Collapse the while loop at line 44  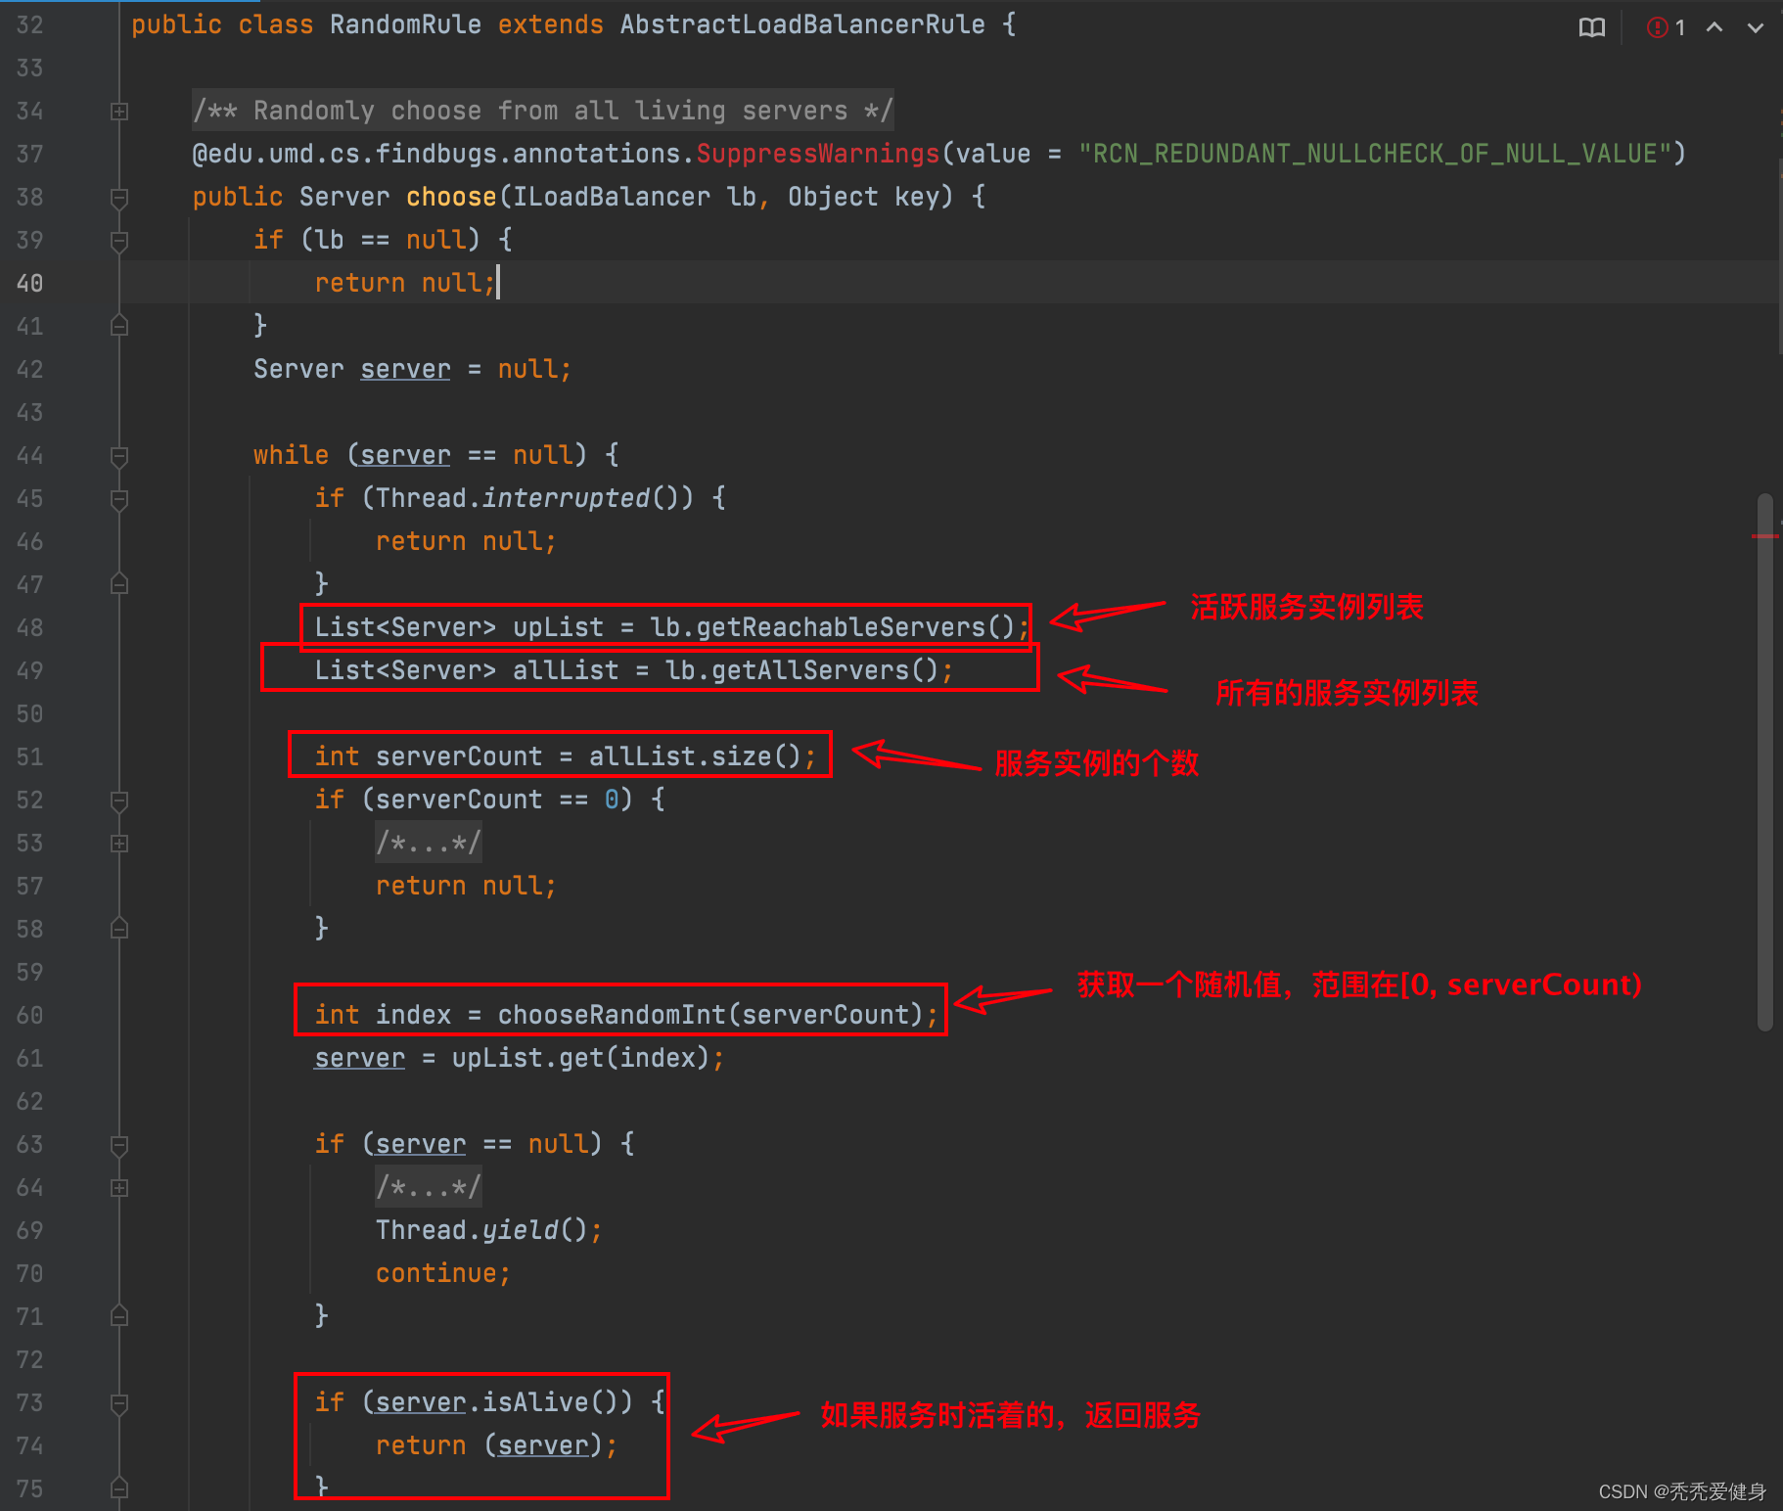[x=119, y=456]
